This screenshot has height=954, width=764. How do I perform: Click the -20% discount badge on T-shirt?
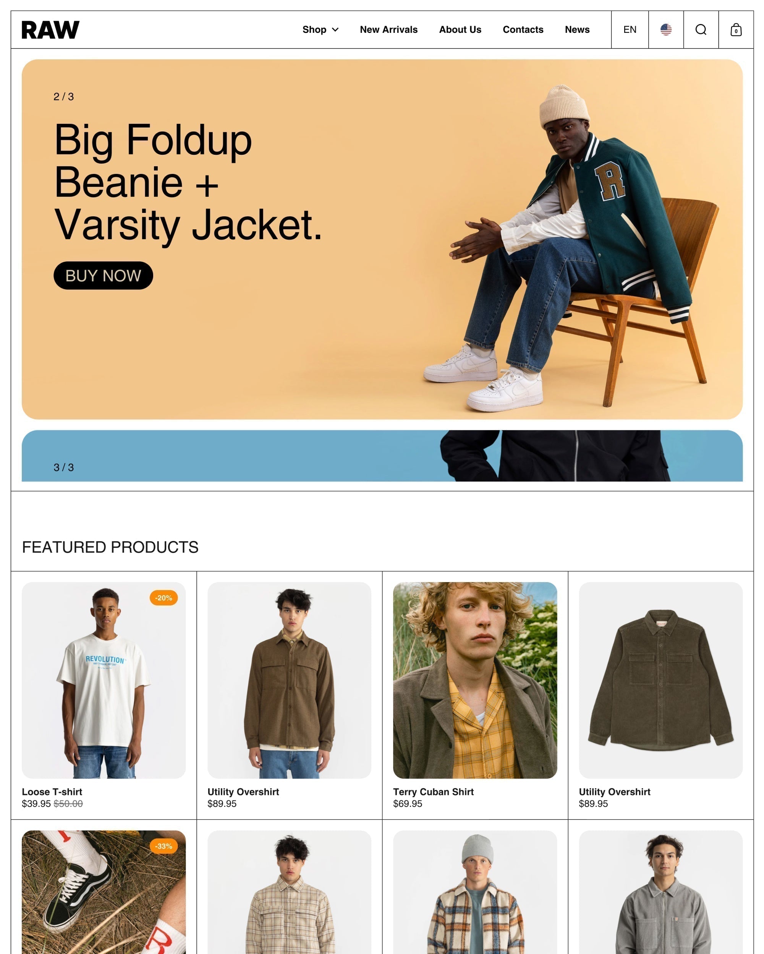pyautogui.click(x=163, y=597)
